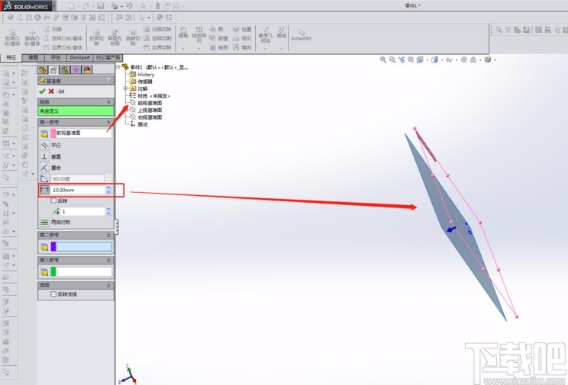
Task: Click the Print icon in title toolbar
Action: tap(114, 6)
